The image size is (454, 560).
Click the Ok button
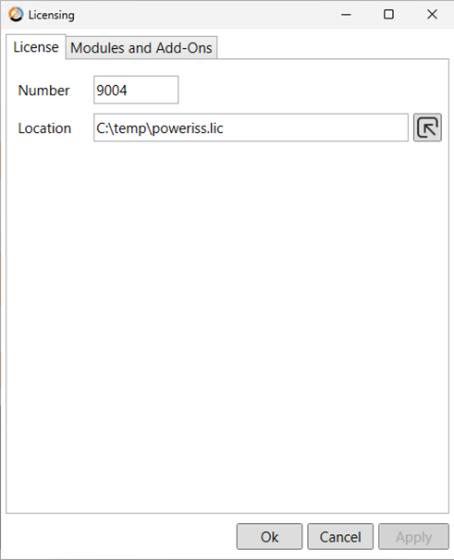(x=269, y=536)
